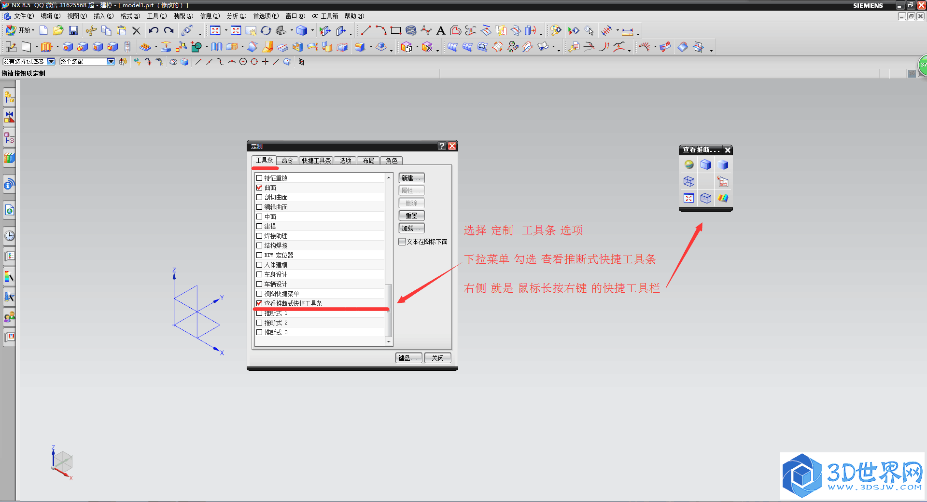Click wireframe cube icon in view popup
The image size is (927, 502).
pyautogui.click(x=689, y=181)
